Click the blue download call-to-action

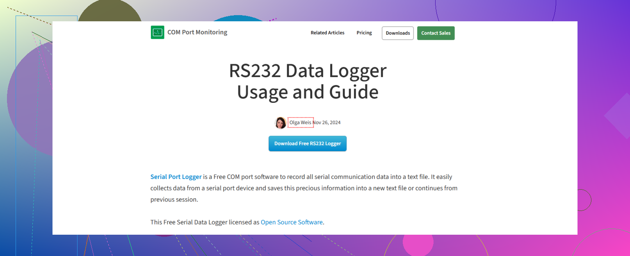(x=307, y=143)
